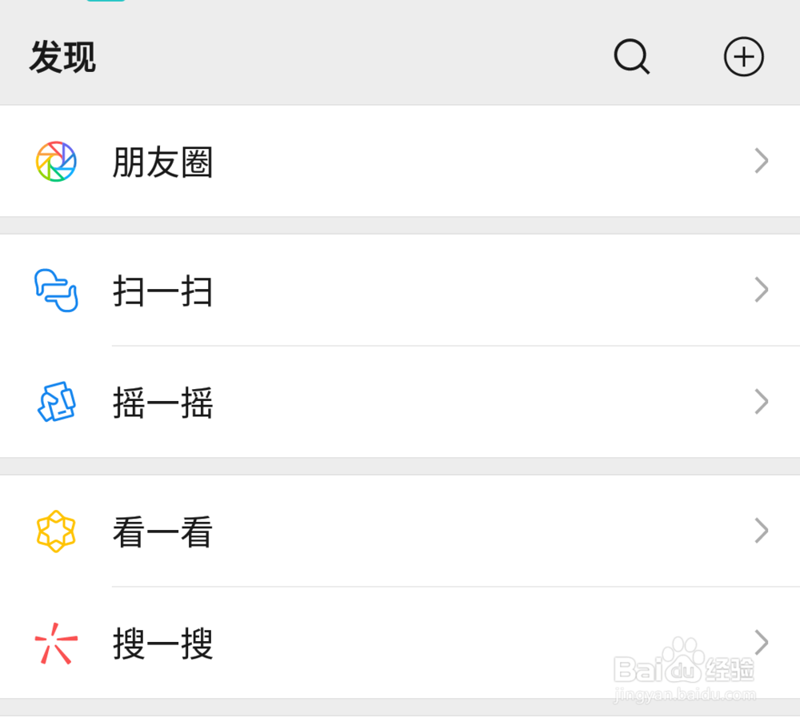Tap the 发现 page title

(x=62, y=58)
